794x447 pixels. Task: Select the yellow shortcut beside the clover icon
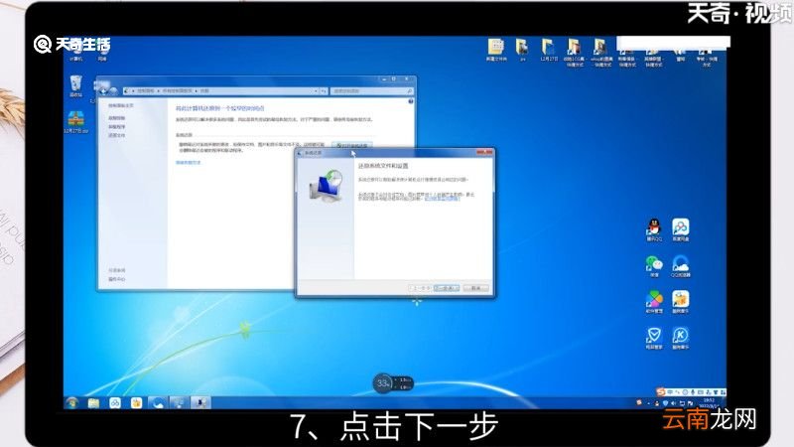coord(681,302)
